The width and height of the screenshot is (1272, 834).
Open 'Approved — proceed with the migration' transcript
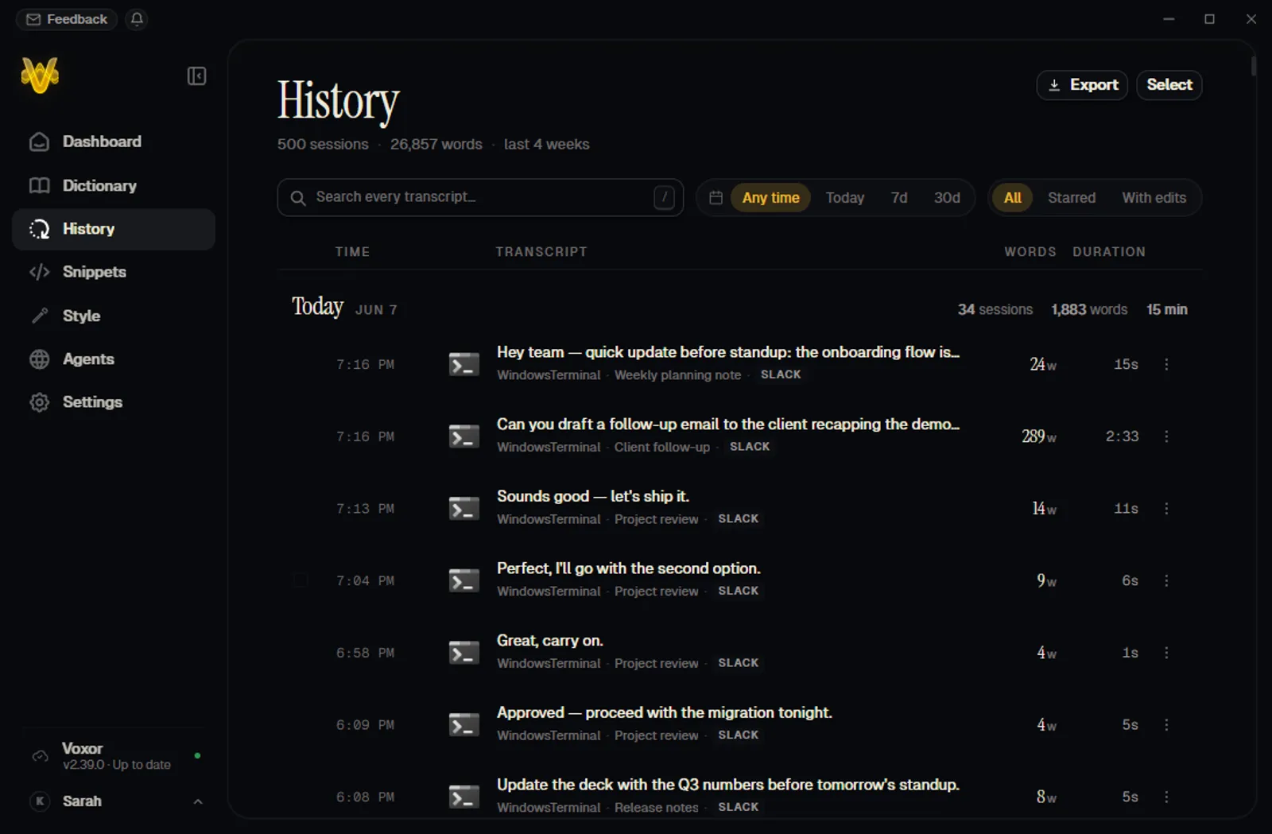[665, 713]
